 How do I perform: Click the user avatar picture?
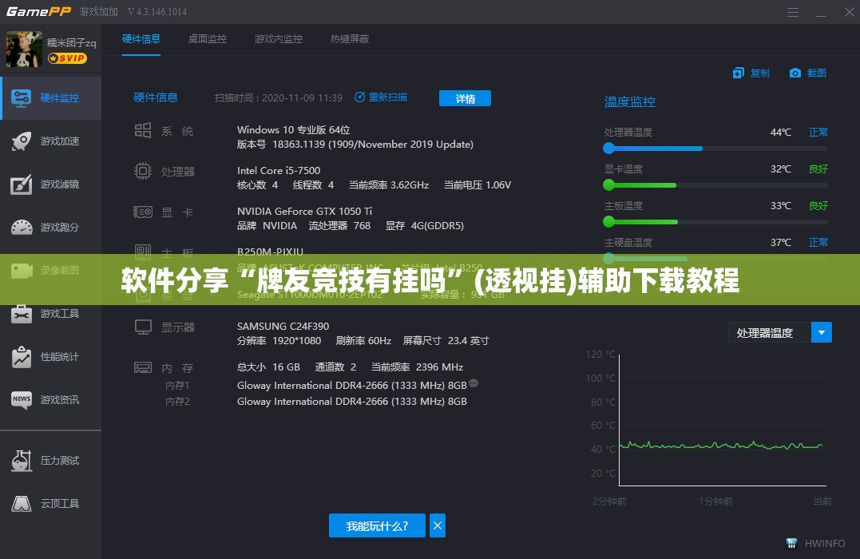(x=24, y=50)
